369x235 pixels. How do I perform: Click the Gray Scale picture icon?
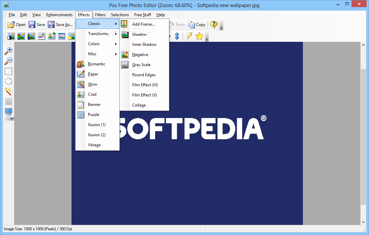tap(125, 65)
